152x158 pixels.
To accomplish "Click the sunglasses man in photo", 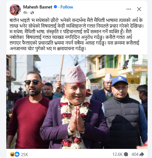I will [30, 110].
